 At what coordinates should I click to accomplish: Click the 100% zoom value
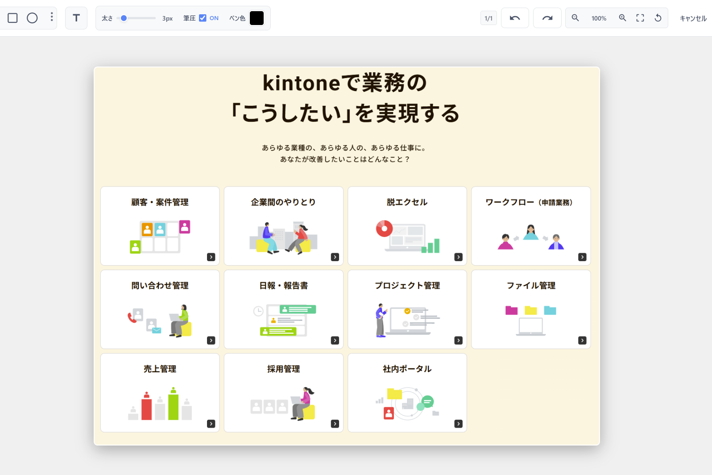(x=599, y=18)
